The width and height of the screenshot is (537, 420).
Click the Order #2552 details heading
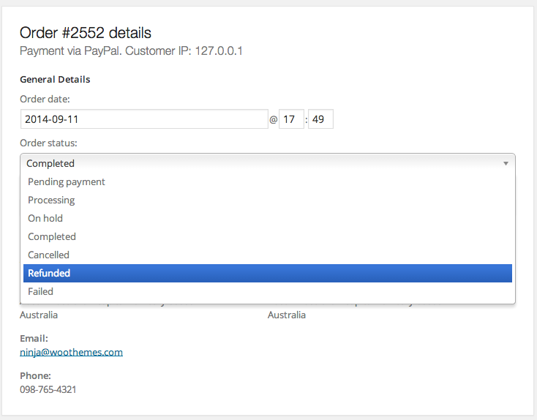[x=86, y=33]
